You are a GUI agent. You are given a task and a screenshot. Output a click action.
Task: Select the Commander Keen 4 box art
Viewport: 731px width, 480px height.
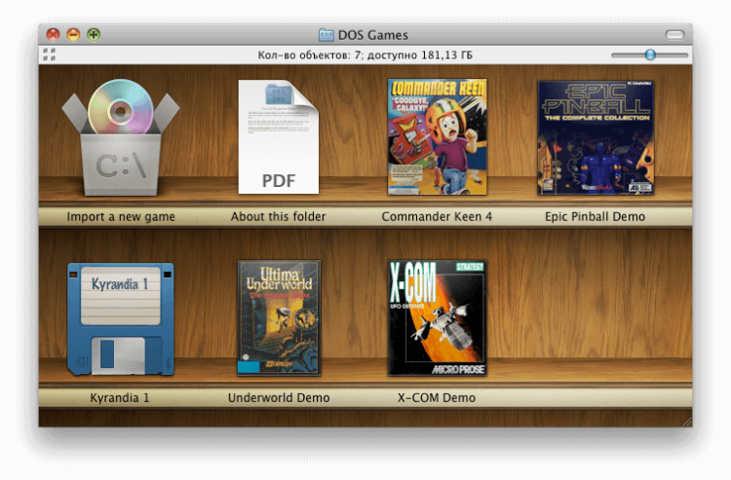pyautogui.click(x=438, y=137)
